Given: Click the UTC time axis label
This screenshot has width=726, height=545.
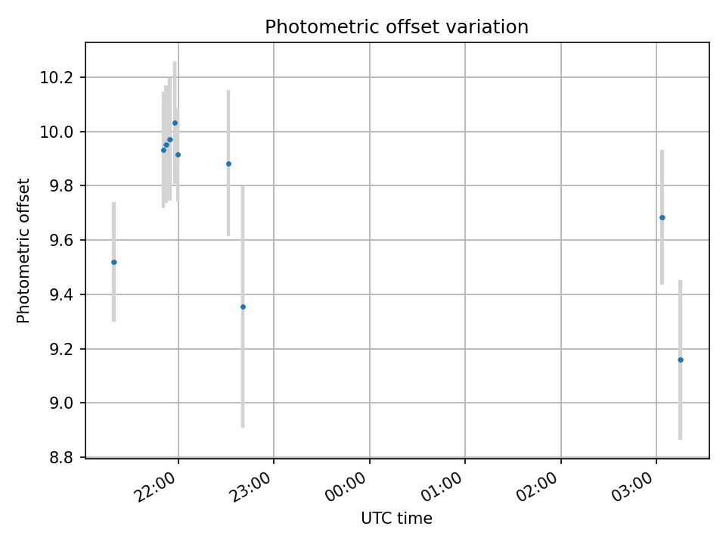Looking at the screenshot, I should 396,518.
